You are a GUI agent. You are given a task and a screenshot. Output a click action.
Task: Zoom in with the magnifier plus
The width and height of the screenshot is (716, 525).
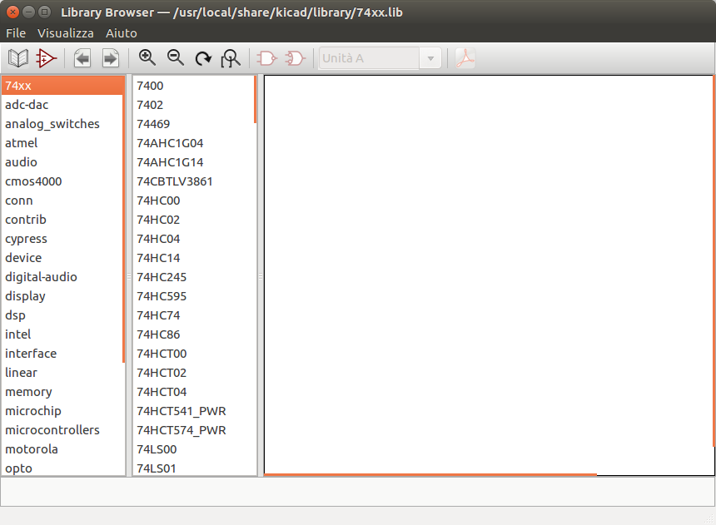pos(147,58)
